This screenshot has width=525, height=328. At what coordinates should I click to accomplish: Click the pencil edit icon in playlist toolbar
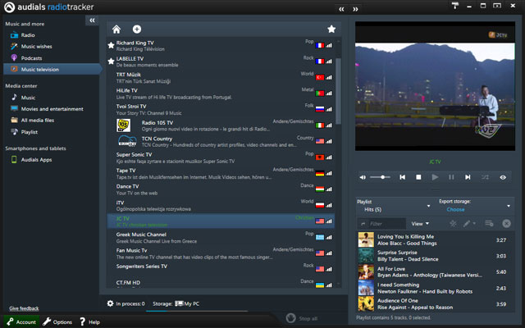467,223
